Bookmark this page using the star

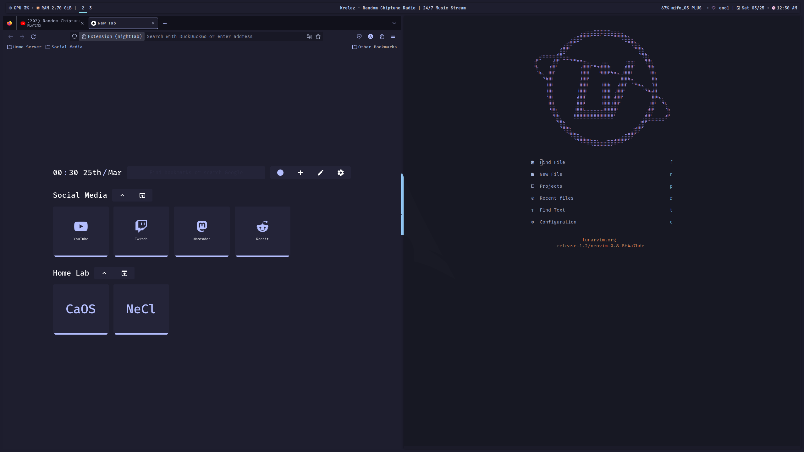point(318,36)
